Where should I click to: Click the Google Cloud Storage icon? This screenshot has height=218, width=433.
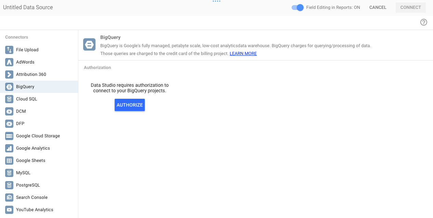coord(9,136)
